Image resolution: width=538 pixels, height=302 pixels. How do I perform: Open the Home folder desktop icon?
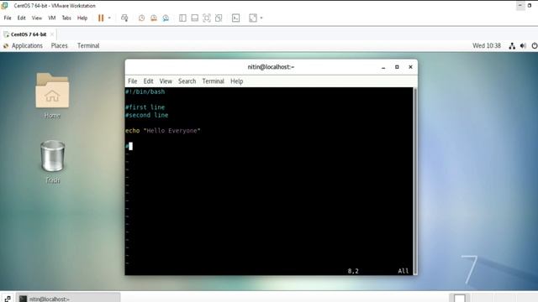(52, 96)
